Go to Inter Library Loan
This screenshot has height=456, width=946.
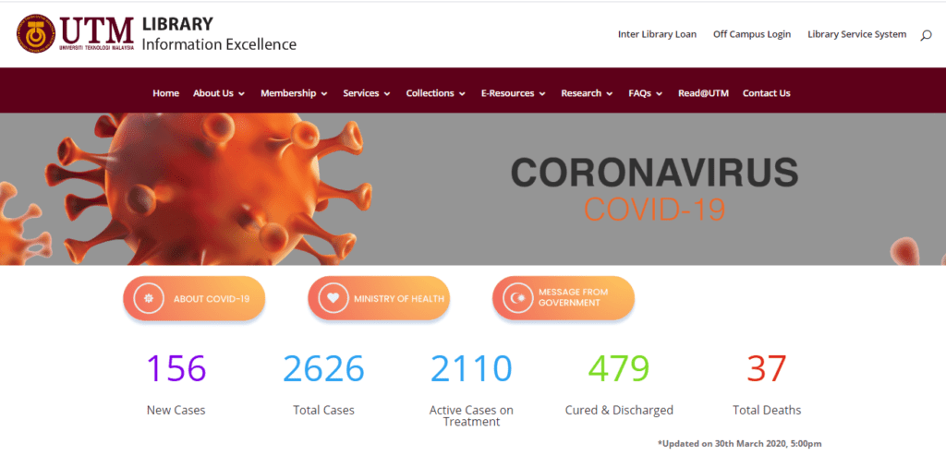[x=657, y=34]
